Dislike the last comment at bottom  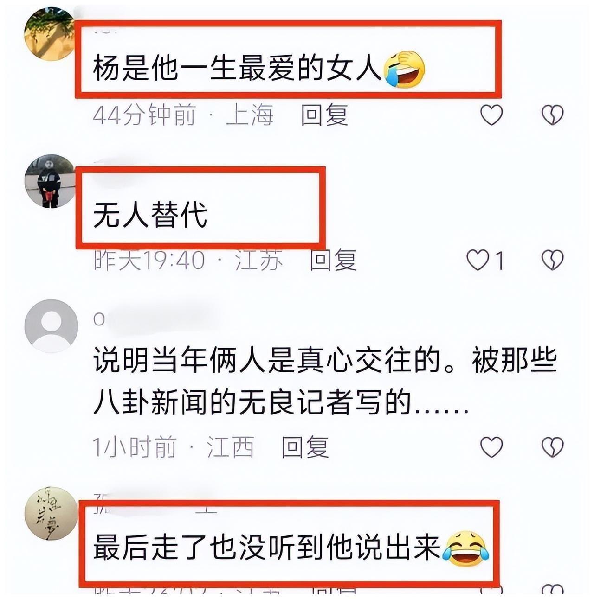pyautogui.click(x=552, y=591)
